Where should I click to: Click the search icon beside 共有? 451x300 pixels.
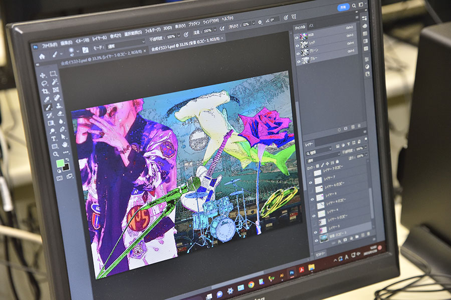coord(354,5)
